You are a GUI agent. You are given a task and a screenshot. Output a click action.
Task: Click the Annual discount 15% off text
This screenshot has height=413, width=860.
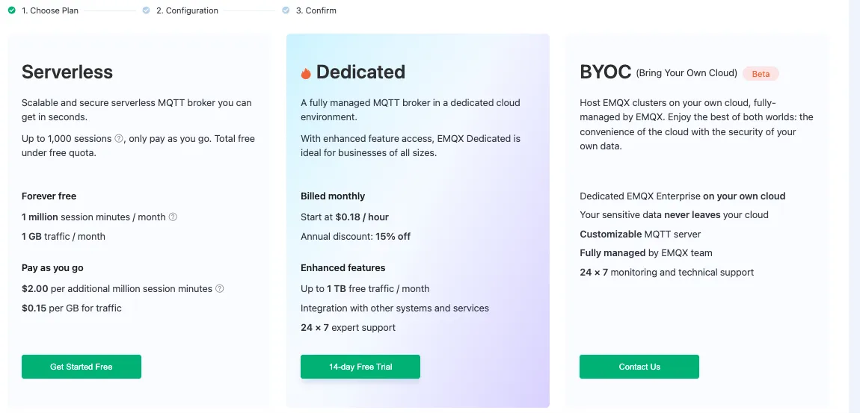point(355,237)
